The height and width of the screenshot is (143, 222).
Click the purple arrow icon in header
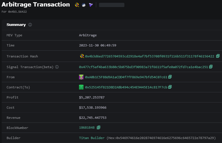coord(91,5)
